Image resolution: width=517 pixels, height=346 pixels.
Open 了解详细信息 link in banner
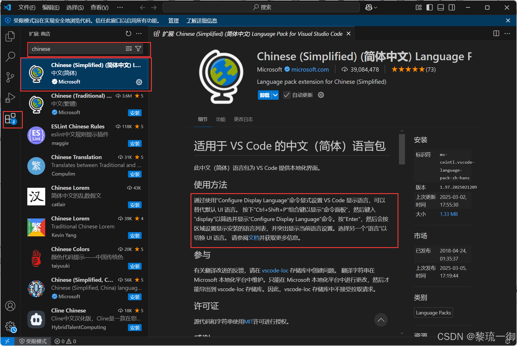point(202,21)
